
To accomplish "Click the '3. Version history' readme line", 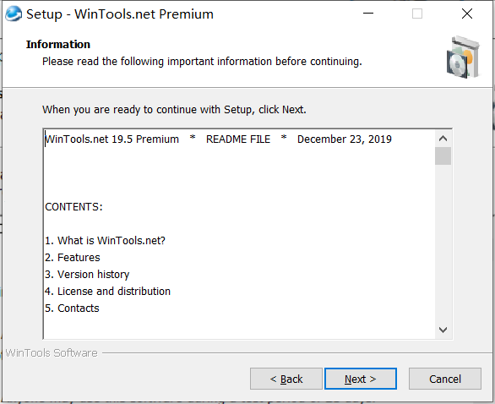I will 87,275.
